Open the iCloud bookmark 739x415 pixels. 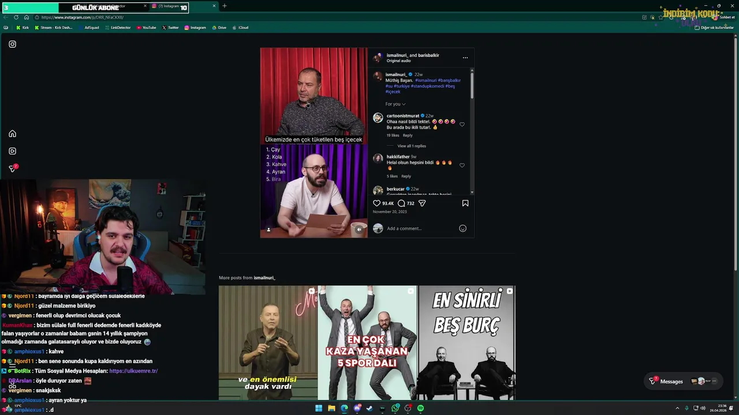coord(240,28)
